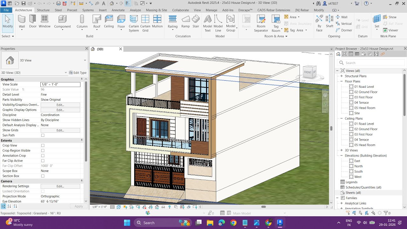Click the Project Browser vertical scrollbar
407x229 pixels.
point(404,95)
